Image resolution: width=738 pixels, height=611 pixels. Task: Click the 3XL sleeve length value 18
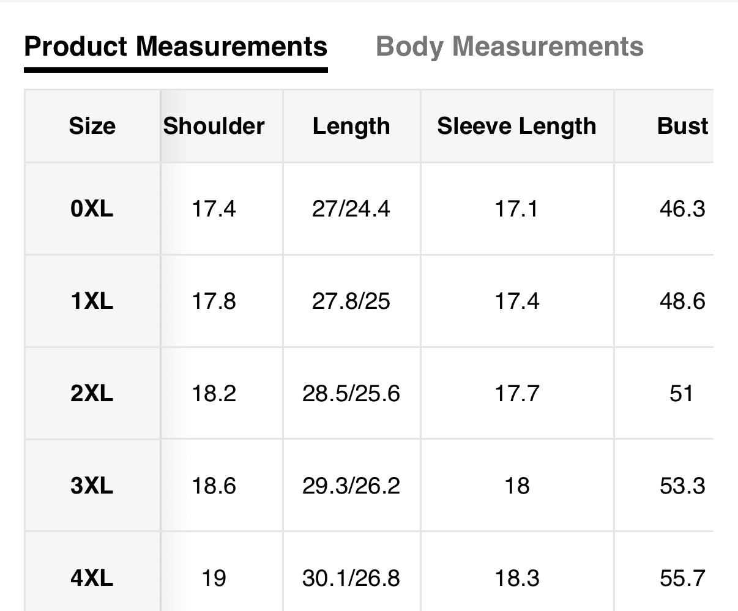click(x=516, y=486)
